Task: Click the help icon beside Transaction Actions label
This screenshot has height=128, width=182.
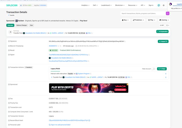Action: click(x=9, y=67)
